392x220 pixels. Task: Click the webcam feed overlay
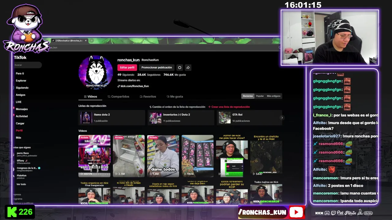(x=330, y=38)
